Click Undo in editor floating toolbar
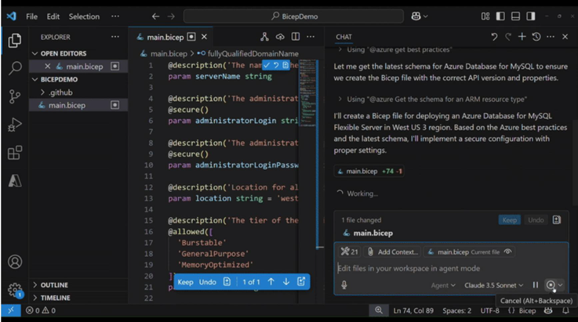 click(208, 282)
